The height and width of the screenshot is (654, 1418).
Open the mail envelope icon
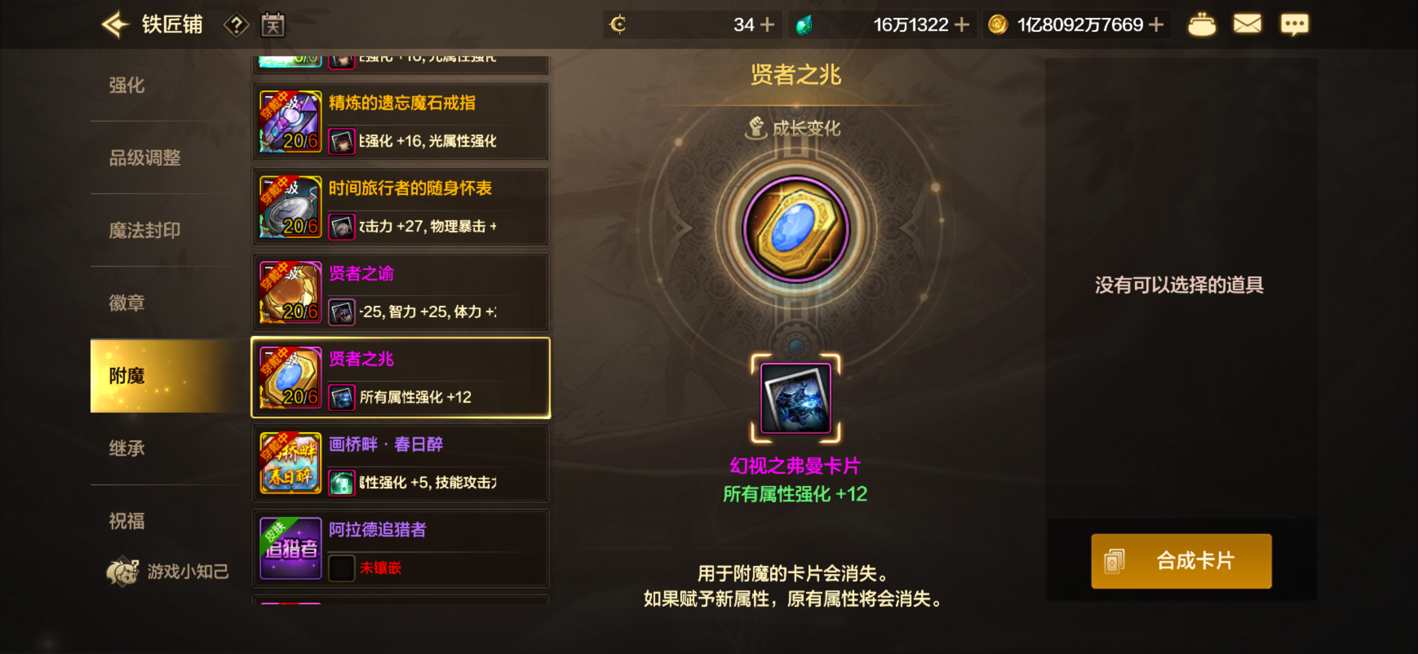[1247, 24]
